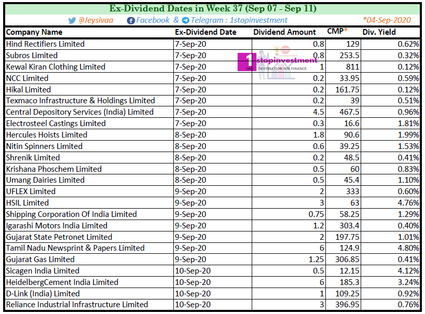425x314 pixels.
Task: Click the Div. Yield column header
Action: click(x=379, y=32)
